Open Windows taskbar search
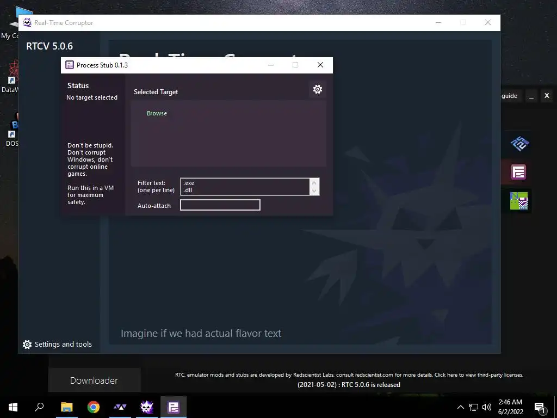This screenshot has height=418, width=557. pos(39,407)
